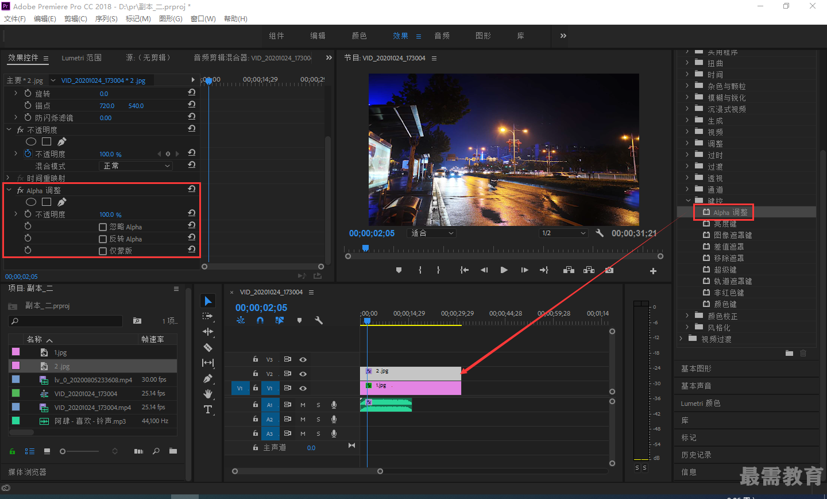Expand the 扭曲 effects folder

click(x=687, y=63)
